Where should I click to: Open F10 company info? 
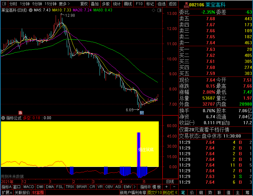click(x=139, y=4)
